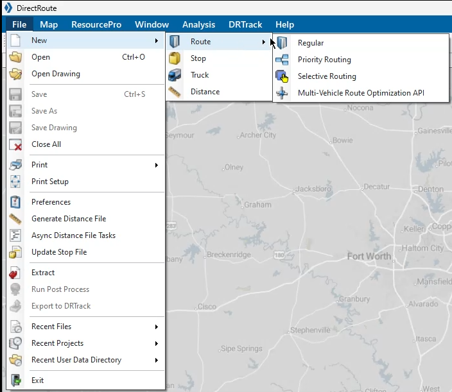Select Distance in the New submenu
This screenshot has width=452, height=392.
pos(219,92)
